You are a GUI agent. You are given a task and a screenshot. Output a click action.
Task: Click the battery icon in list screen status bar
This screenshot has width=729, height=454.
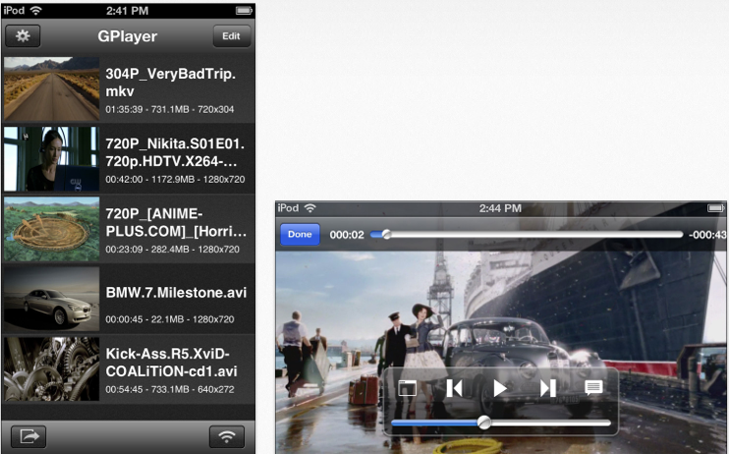click(244, 10)
